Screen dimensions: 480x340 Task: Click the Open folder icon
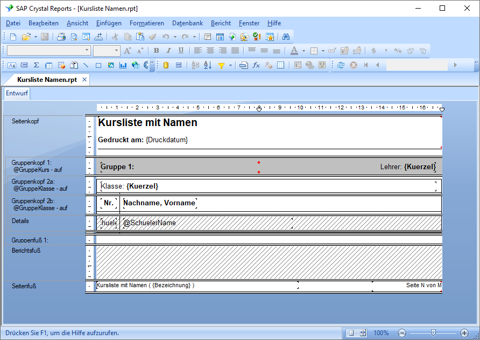point(26,37)
